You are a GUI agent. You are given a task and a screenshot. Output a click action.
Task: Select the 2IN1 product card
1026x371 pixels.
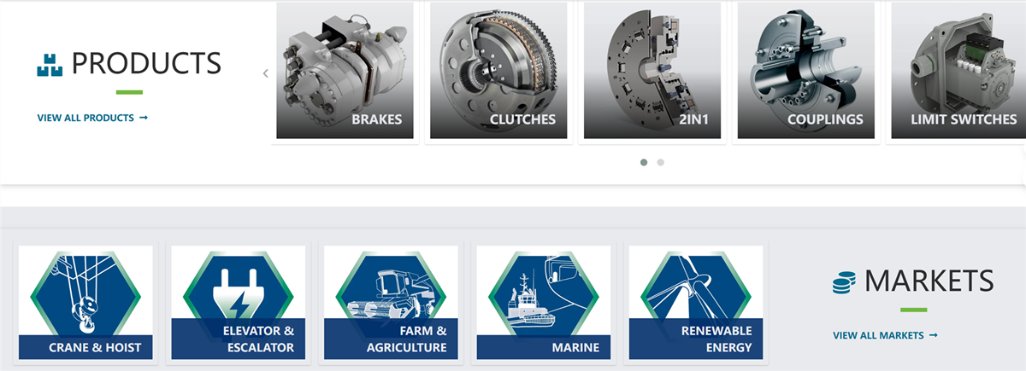652,70
